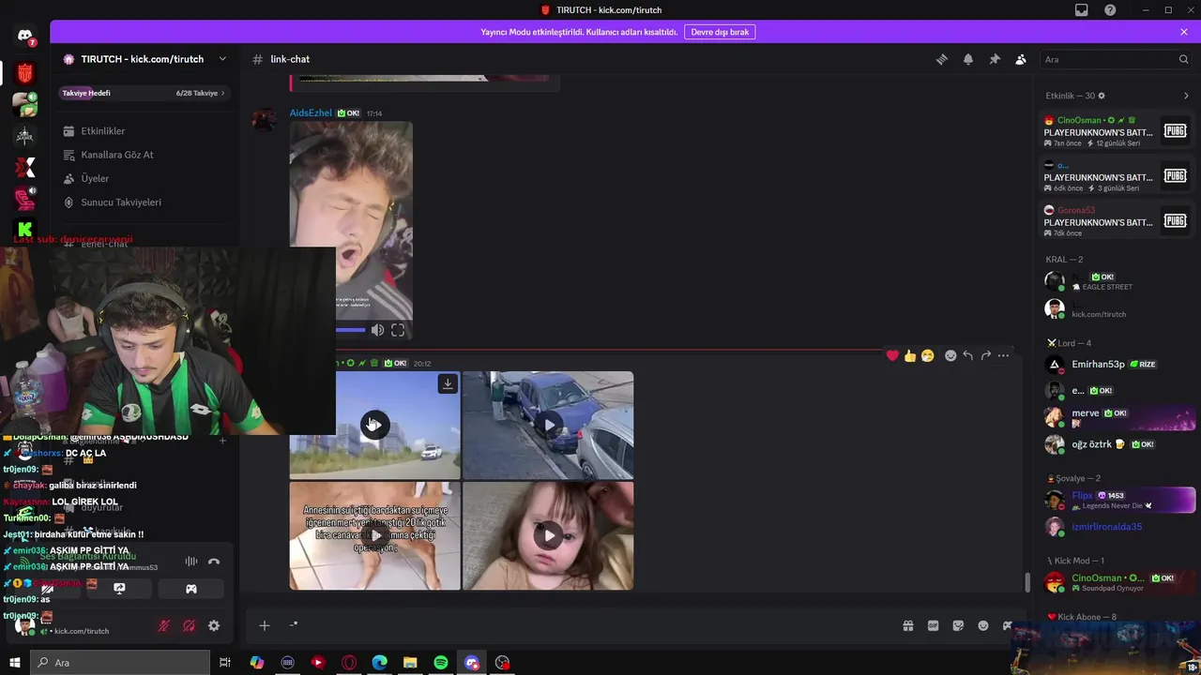Show pinned messages via pin icon

coord(995,59)
